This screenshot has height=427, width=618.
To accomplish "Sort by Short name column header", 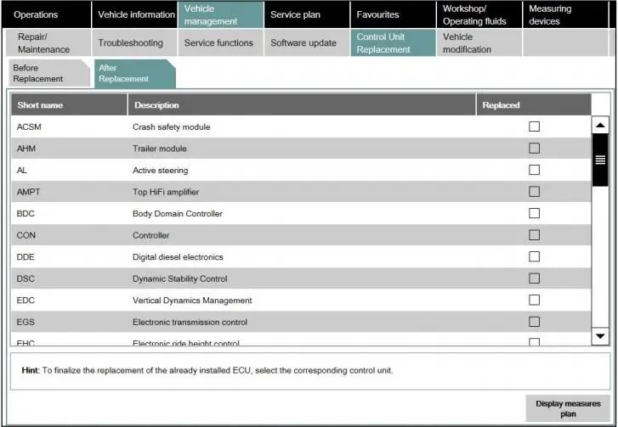I will coord(70,105).
